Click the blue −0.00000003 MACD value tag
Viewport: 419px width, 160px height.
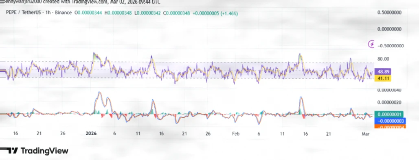coord(390,121)
